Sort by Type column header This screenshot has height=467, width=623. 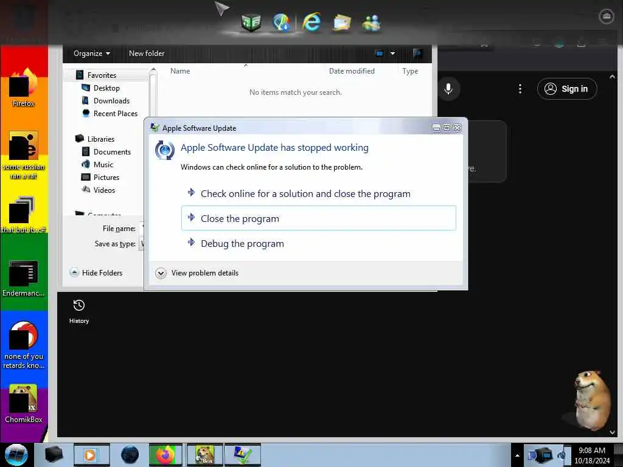pos(409,71)
